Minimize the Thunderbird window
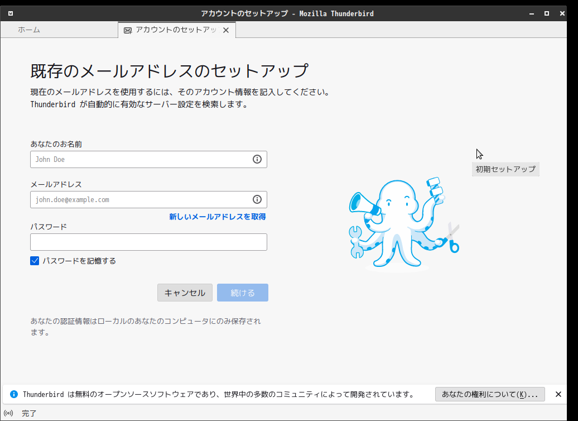The height and width of the screenshot is (421, 578). [531, 13]
